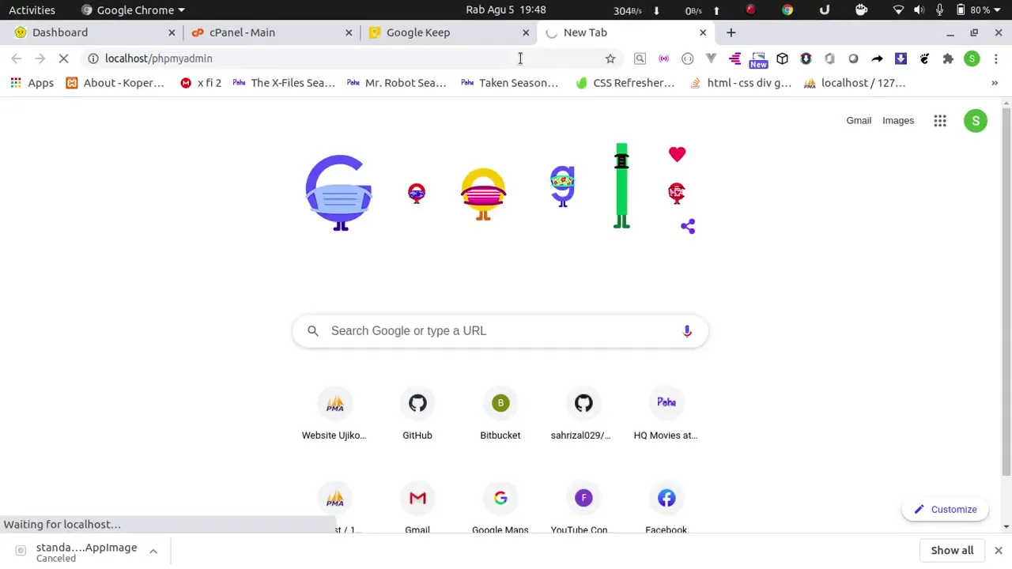Open the Chrome three-dot menu
This screenshot has width=1012, height=569.
coord(995,58)
